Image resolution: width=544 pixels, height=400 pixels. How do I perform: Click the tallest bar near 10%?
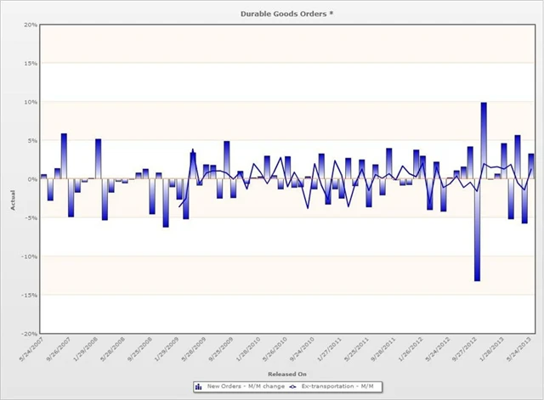(484, 140)
